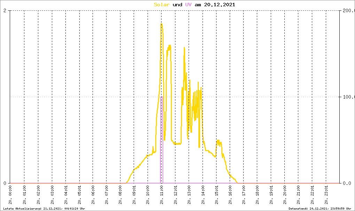Click the right y-axis '100.0' label

[x=348, y=97]
